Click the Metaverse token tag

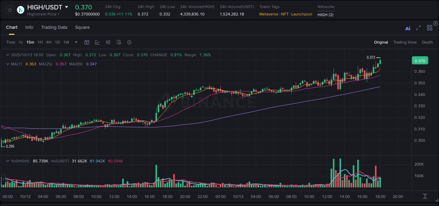[x=269, y=14]
